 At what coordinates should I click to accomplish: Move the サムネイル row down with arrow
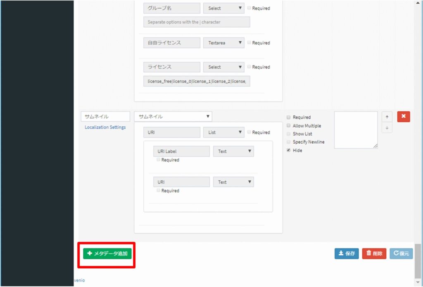coord(387,128)
